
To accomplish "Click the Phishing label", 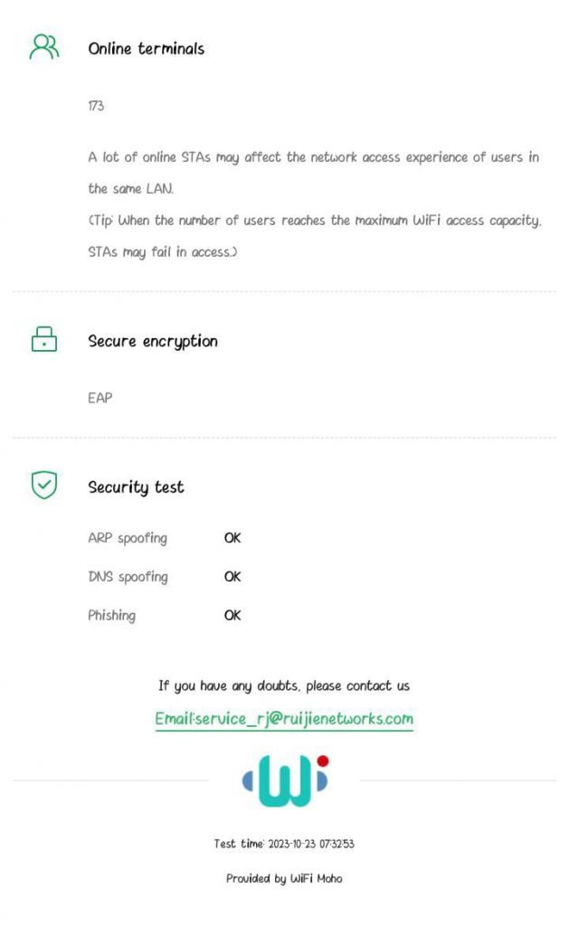I will (x=111, y=615).
